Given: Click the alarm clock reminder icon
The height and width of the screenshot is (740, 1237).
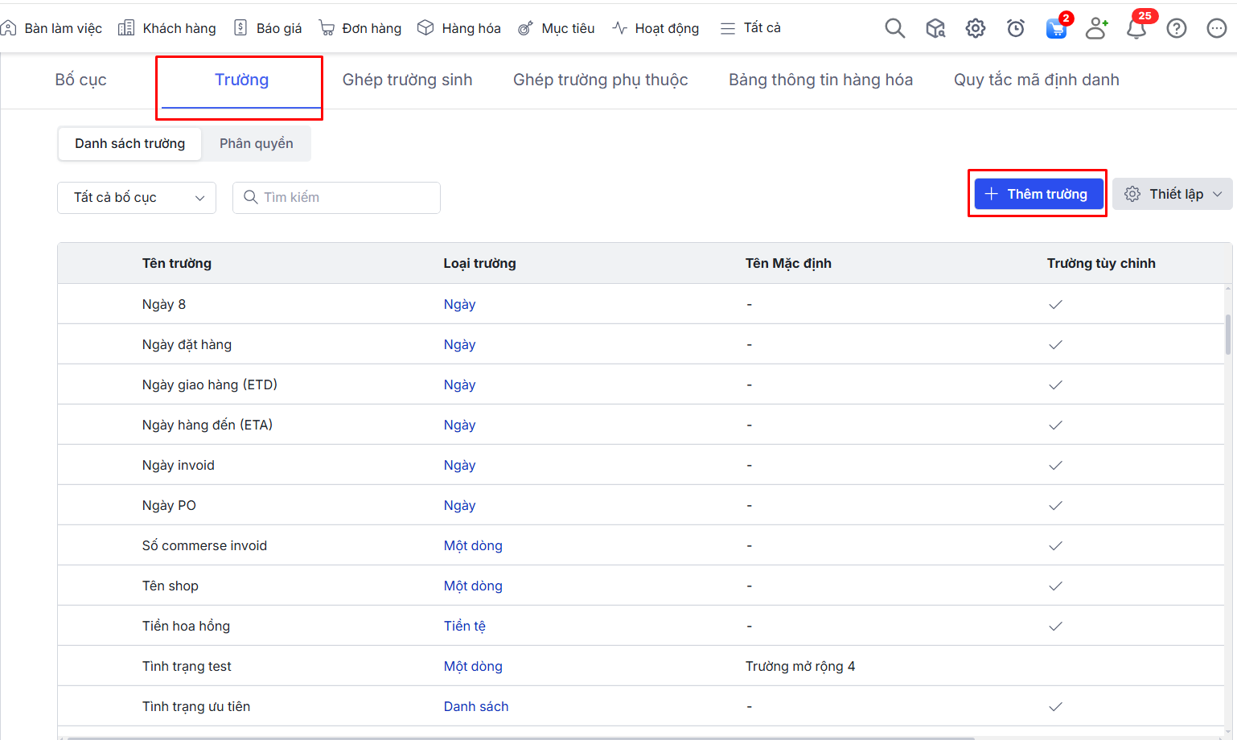Looking at the screenshot, I should (x=1015, y=29).
